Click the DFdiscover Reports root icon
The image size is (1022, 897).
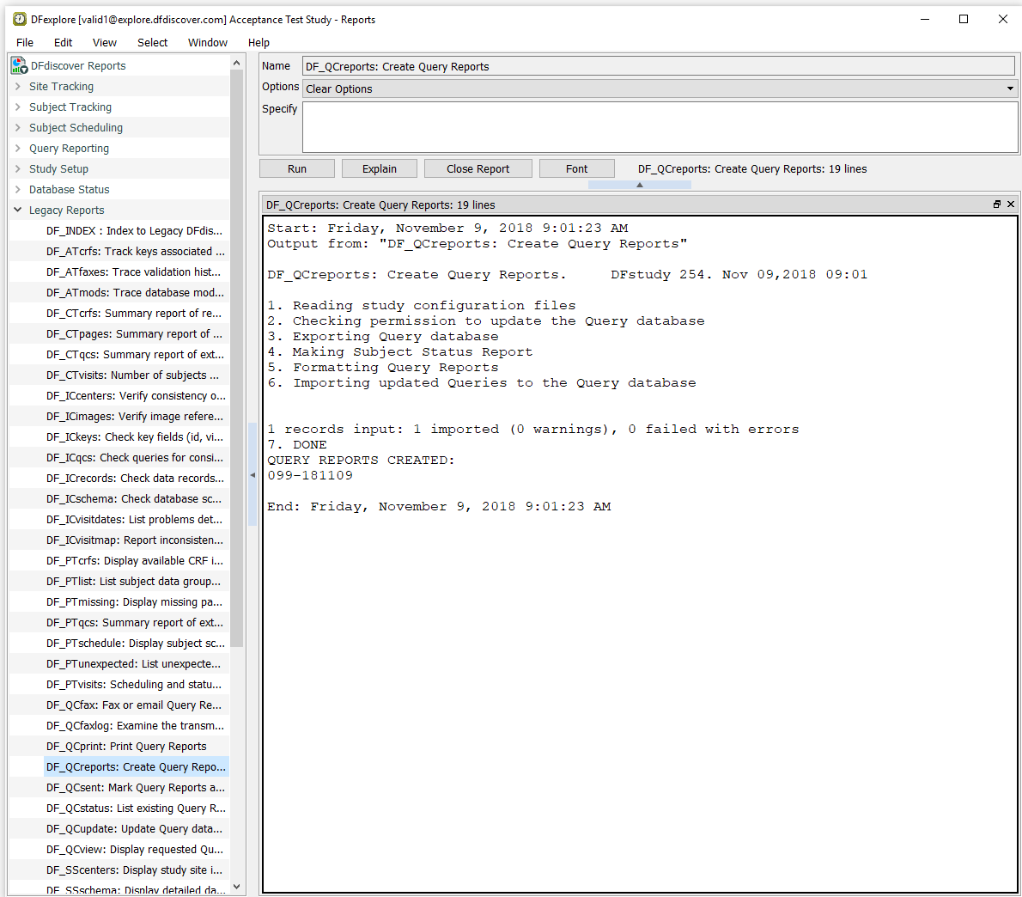point(19,66)
